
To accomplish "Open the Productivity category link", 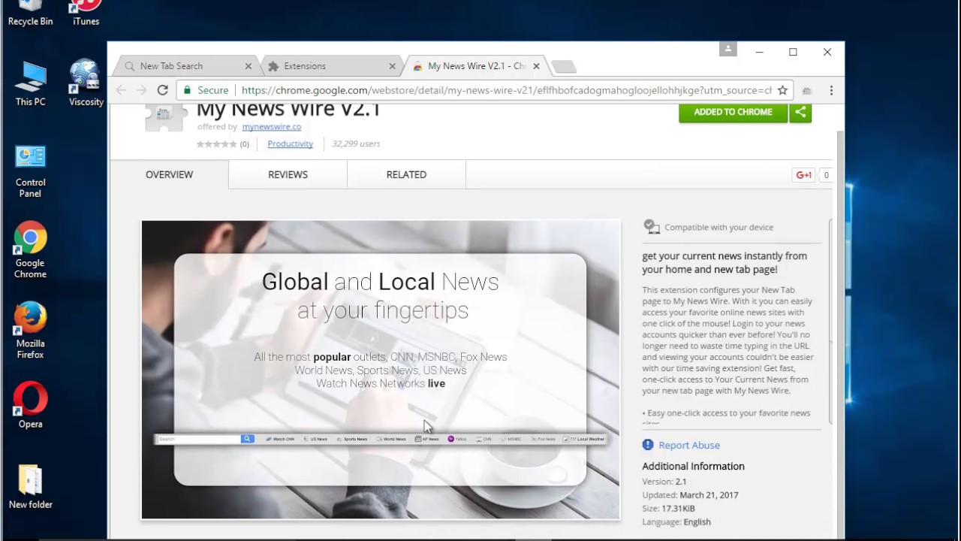I will [290, 144].
